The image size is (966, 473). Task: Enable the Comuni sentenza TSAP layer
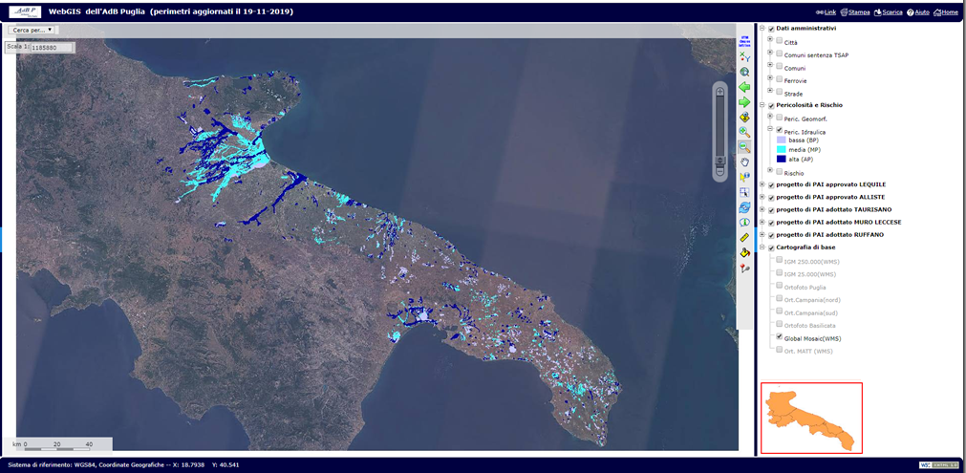tap(780, 54)
